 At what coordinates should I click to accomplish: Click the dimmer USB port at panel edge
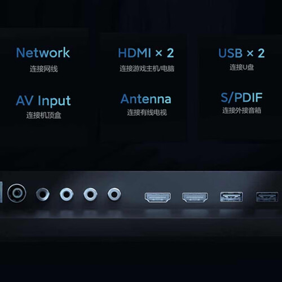coord(267,197)
